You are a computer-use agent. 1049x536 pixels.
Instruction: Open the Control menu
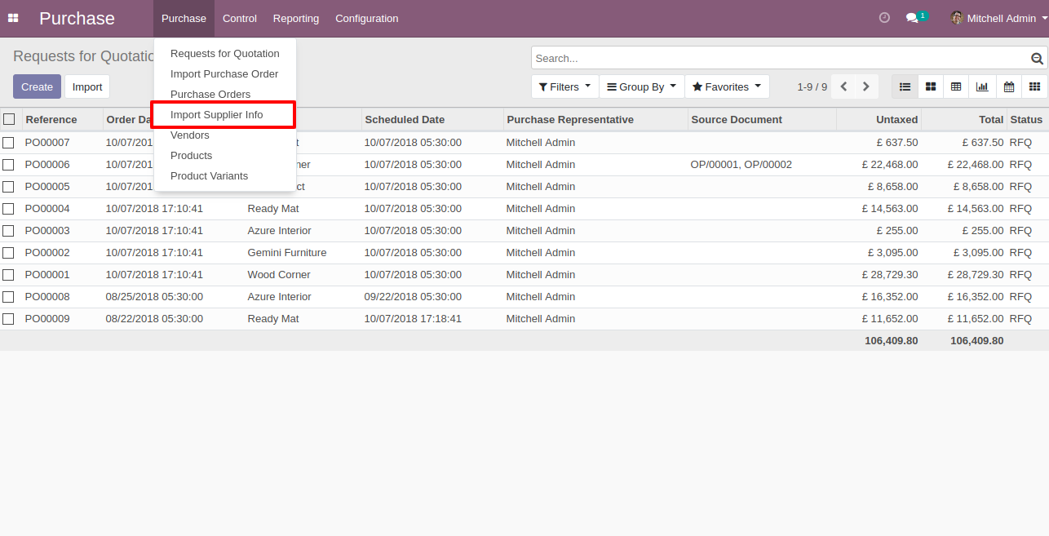[x=240, y=18]
